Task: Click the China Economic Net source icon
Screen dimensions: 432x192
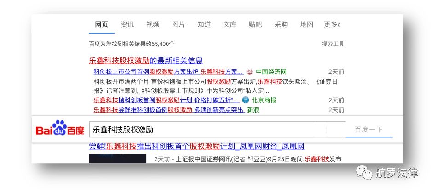Action: click(x=249, y=72)
